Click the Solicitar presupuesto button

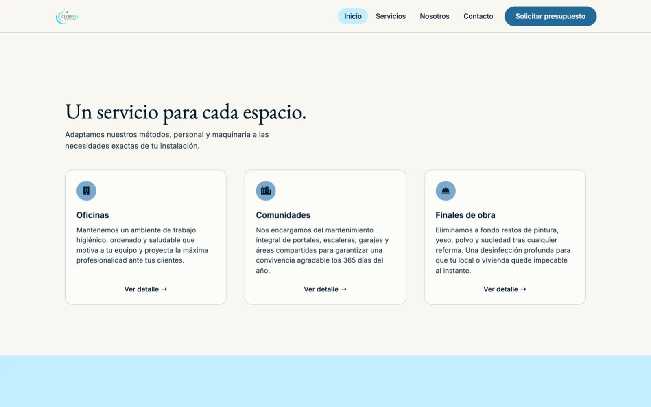551,16
